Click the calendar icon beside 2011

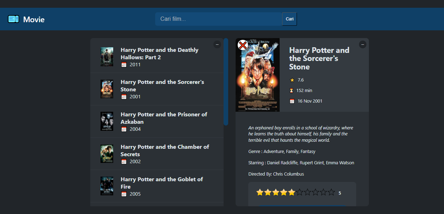[124, 65]
